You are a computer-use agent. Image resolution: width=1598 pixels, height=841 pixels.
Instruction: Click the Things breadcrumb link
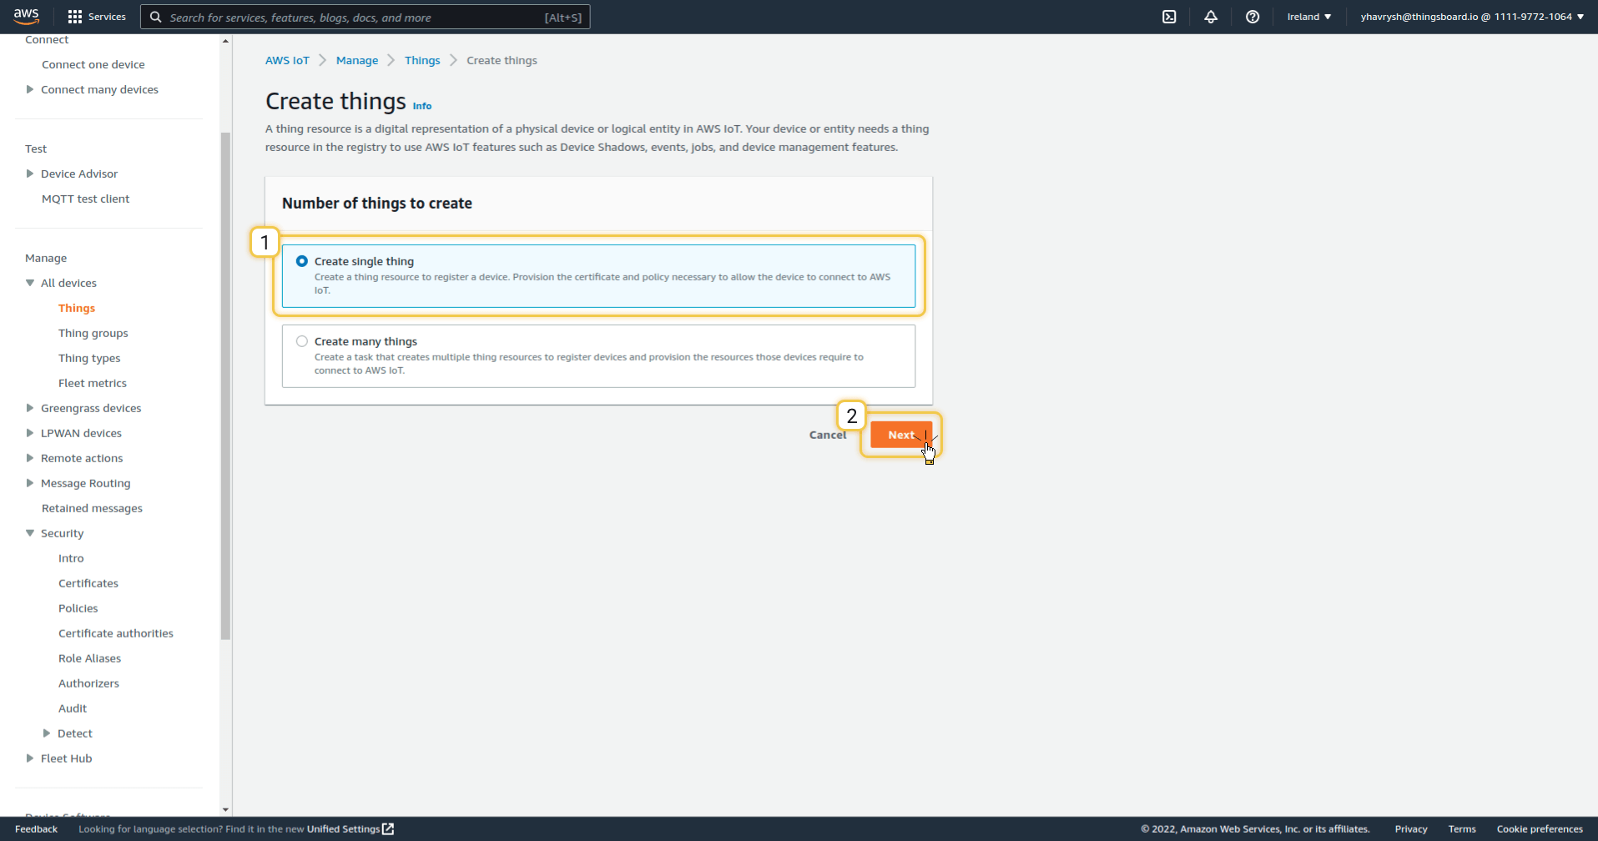[x=422, y=60]
